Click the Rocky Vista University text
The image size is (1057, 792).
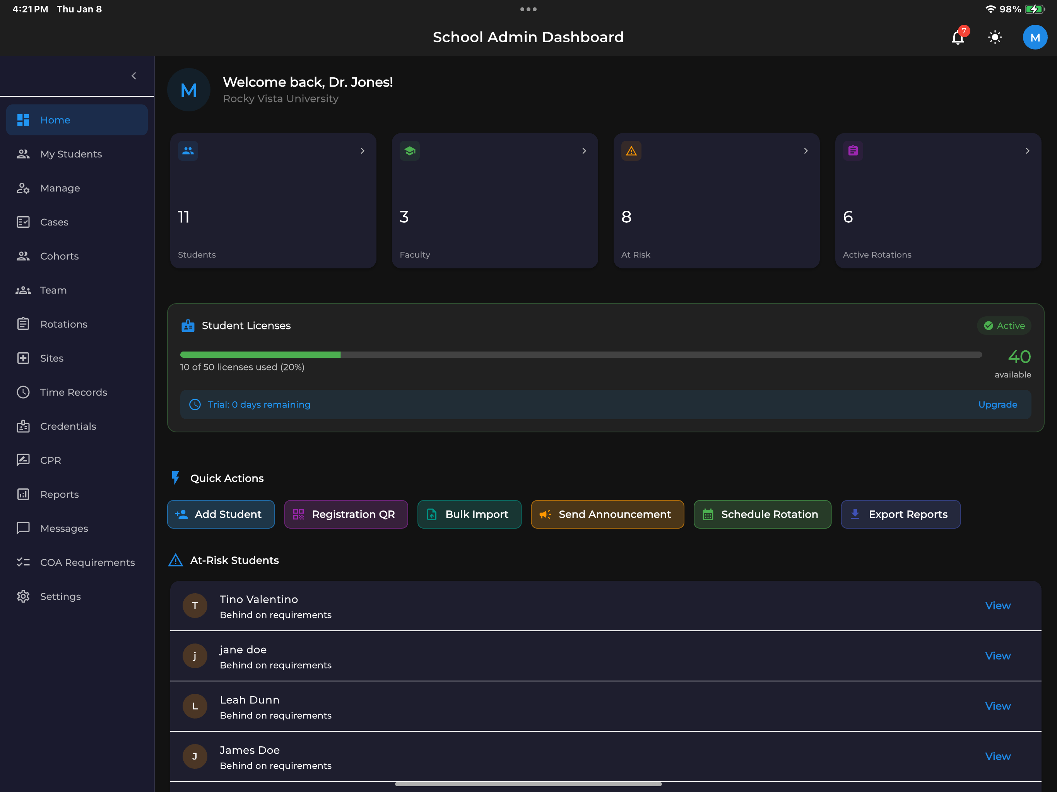tap(280, 99)
